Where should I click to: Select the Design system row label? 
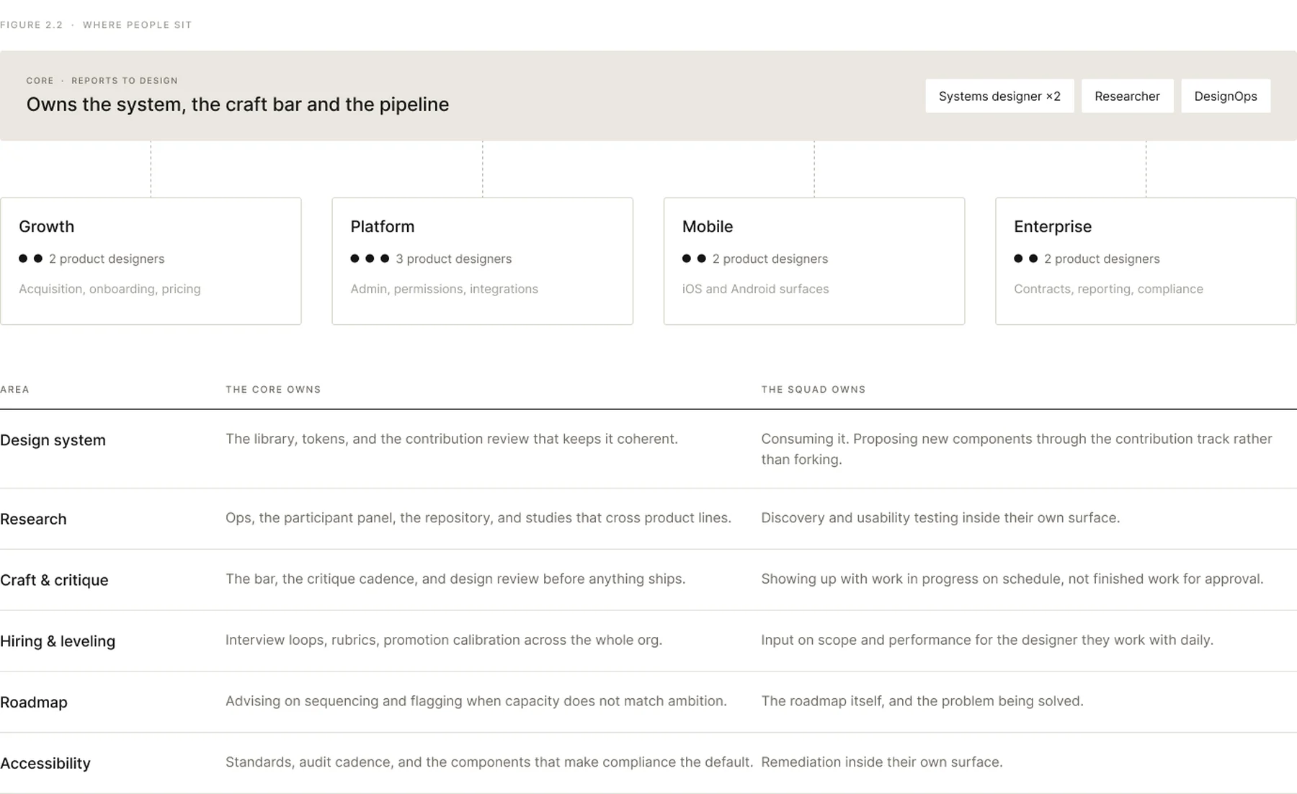point(53,440)
